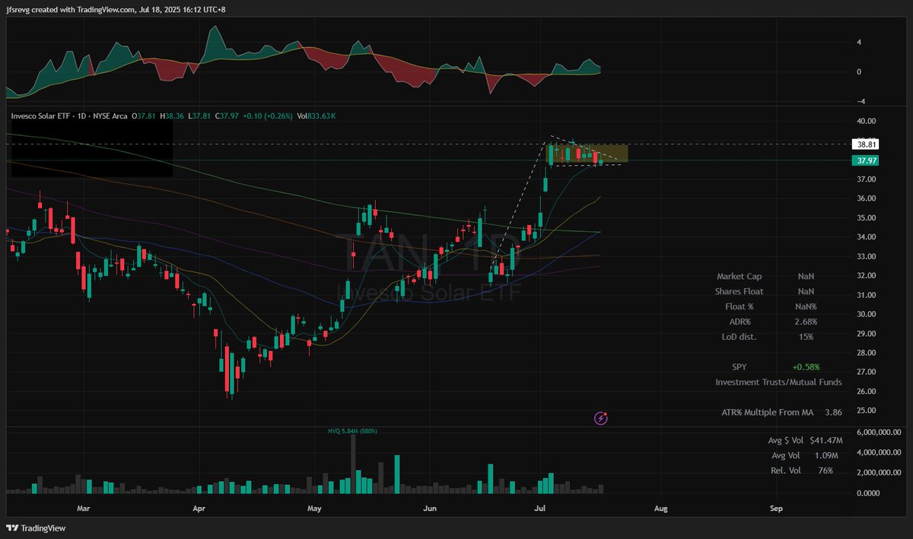Click the HVQ 5.84M (580%) volume label

[x=352, y=431]
